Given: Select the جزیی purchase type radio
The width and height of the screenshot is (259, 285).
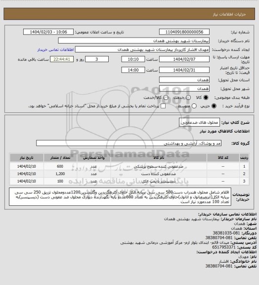Looking at the screenshot, I should pyautogui.click(x=214, y=106).
